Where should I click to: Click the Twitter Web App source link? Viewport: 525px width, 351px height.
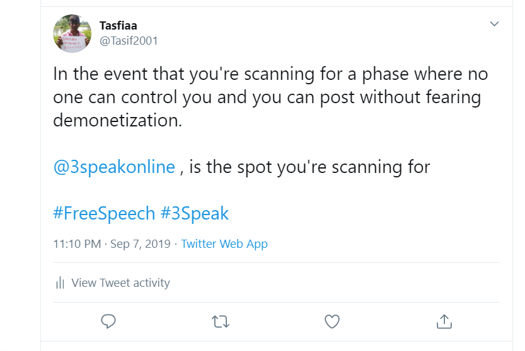224,244
